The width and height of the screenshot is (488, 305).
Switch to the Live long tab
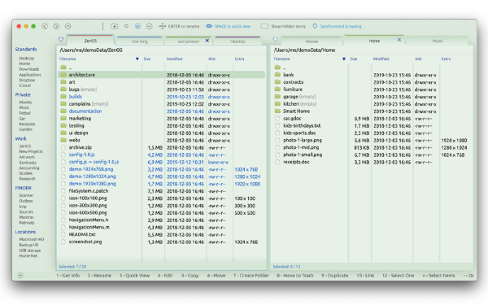139,41
